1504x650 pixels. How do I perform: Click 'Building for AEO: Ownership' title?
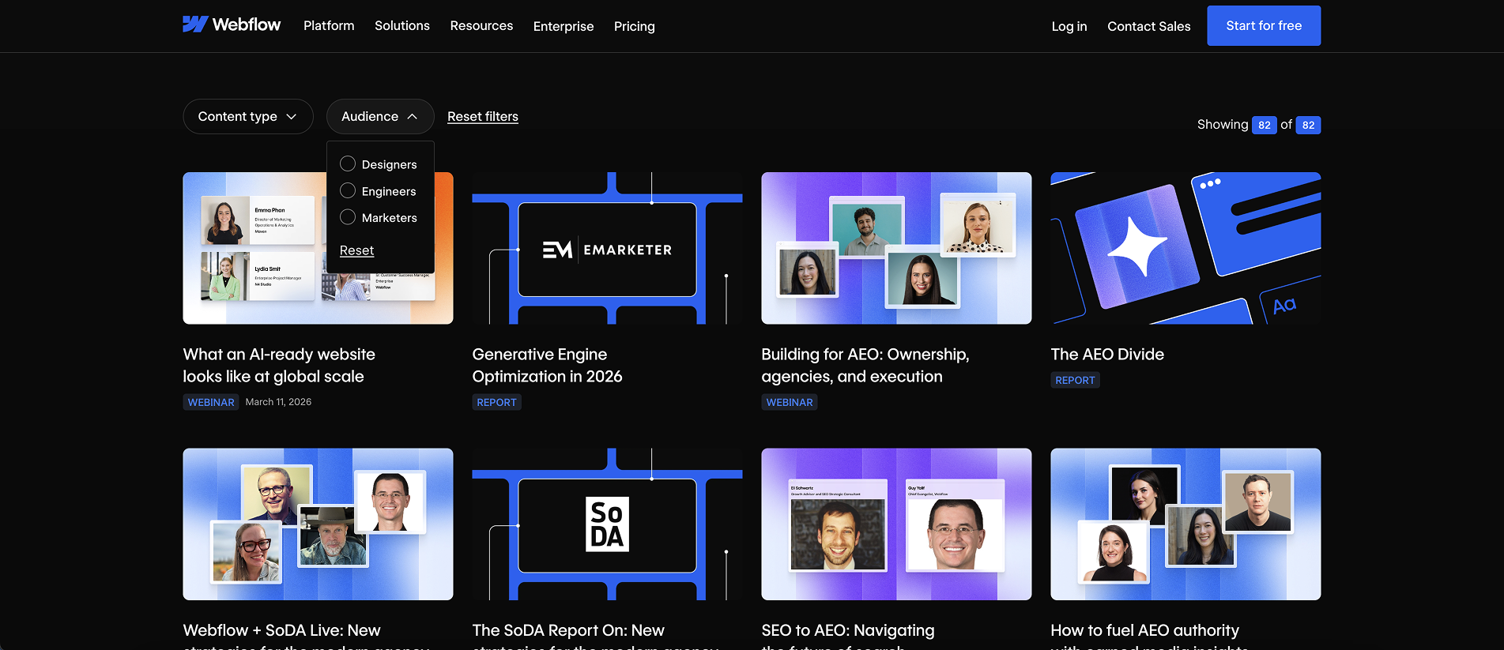tap(865, 365)
